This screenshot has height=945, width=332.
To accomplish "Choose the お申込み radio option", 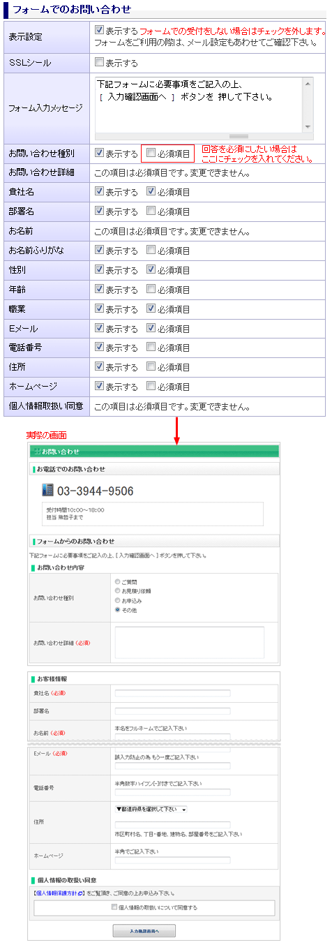I will point(117,600).
